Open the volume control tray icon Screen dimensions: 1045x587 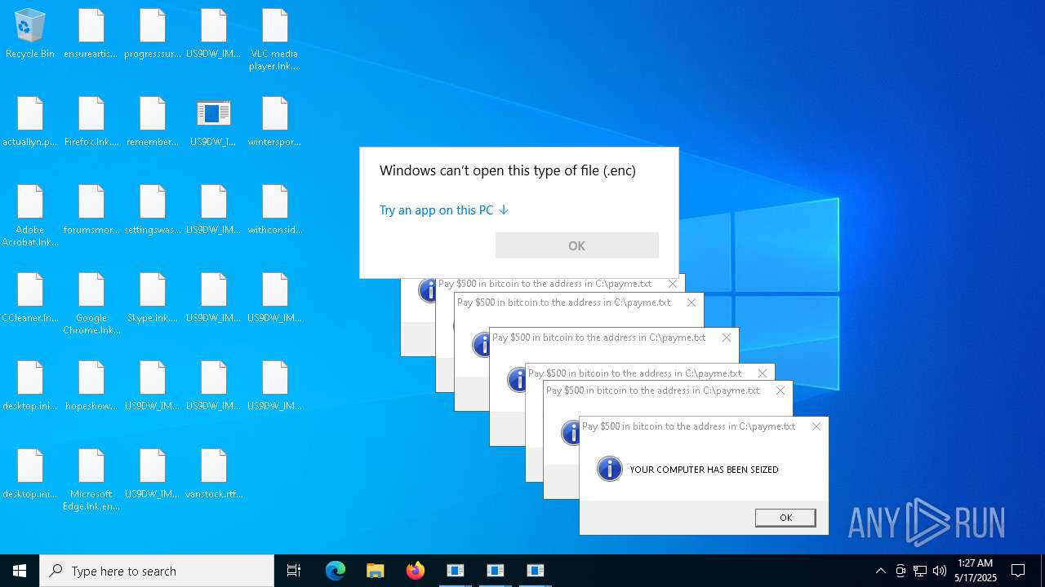coord(940,571)
